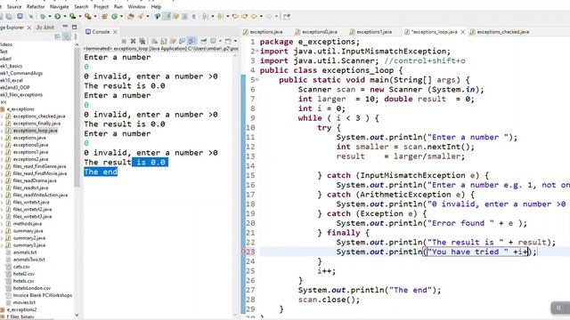Toggle Show Whitespace Characters
The height and width of the screenshot is (320, 570).
(x=194, y=16)
